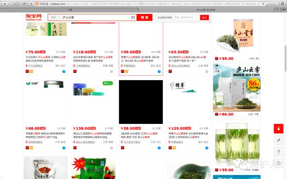Expand the shop menu icon on the ¥68.00 card

26,142
